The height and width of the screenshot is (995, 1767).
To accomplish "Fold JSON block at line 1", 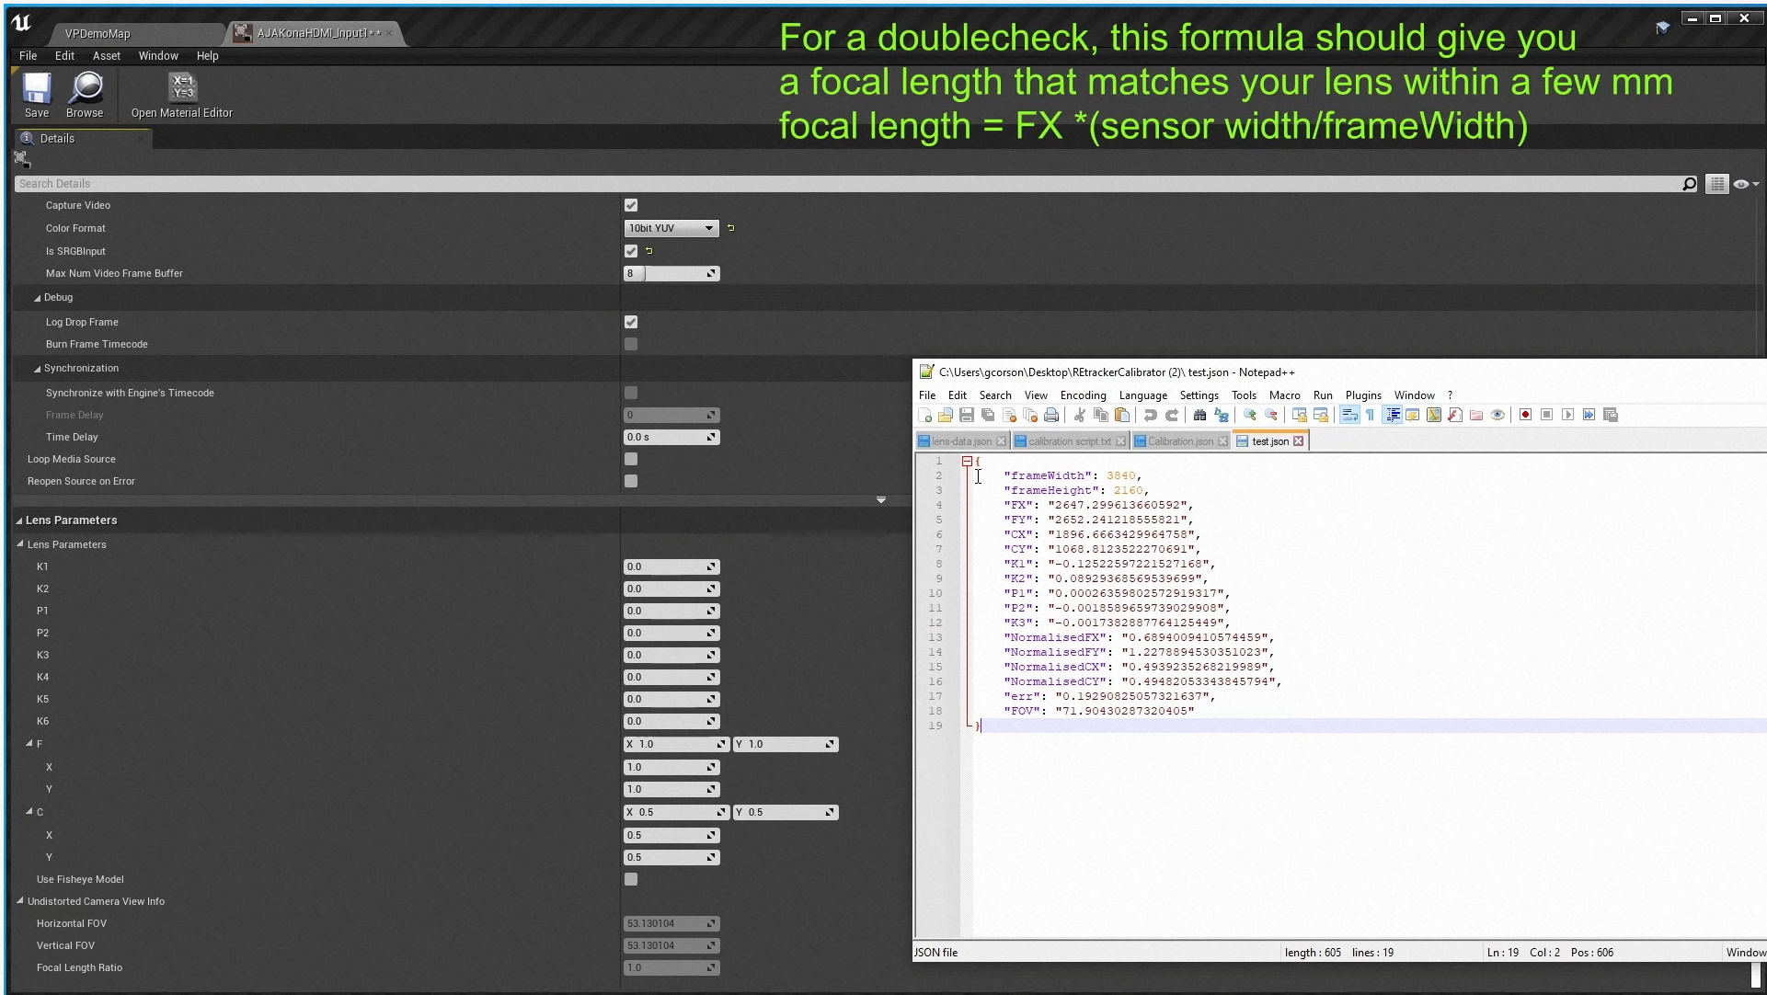I will [967, 461].
